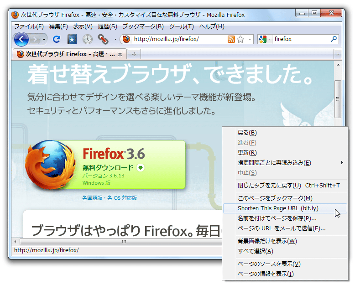Click the vertical scrollbar thumb

tap(338, 99)
